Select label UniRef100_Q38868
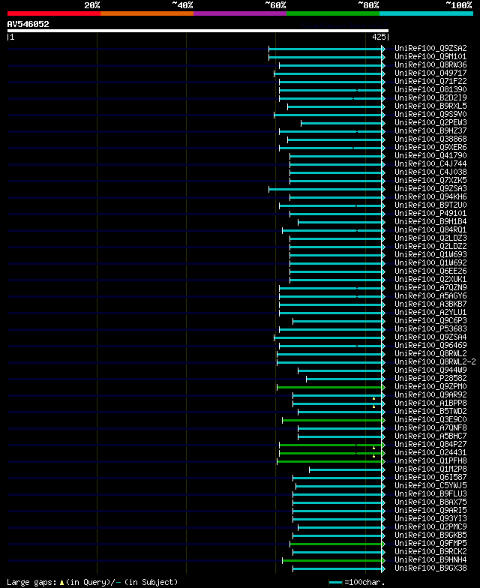 pos(430,139)
